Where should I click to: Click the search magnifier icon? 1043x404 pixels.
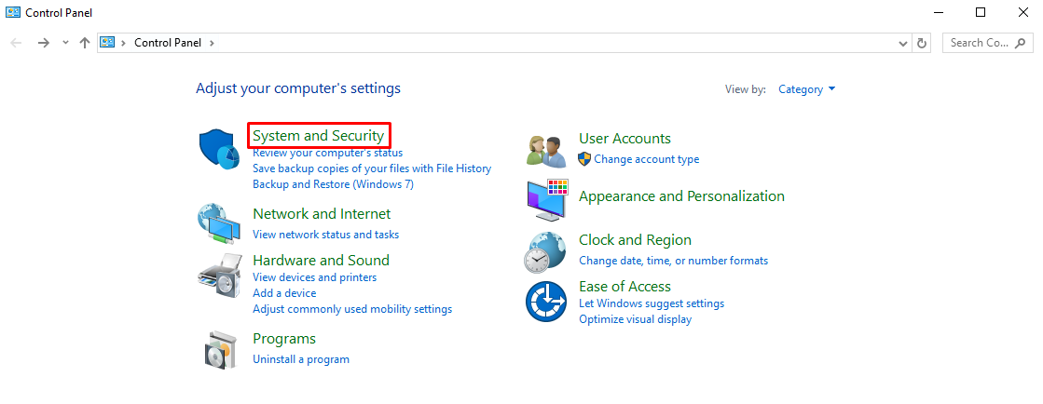[1021, 43]
